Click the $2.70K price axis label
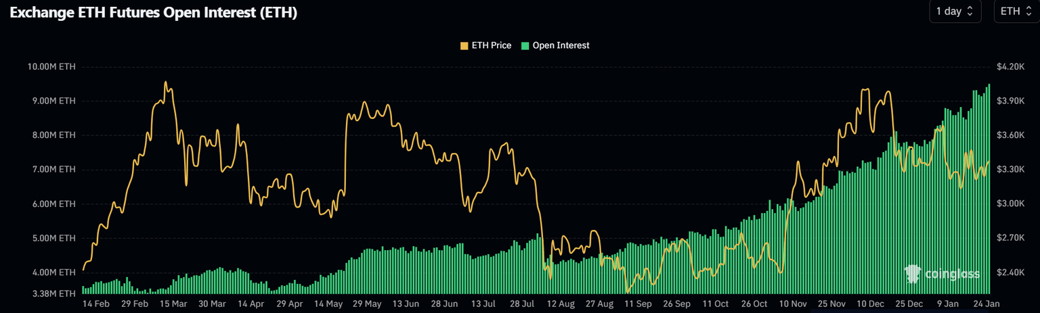This screenshot has height=313, width=1040. [x=1010, y=238]
